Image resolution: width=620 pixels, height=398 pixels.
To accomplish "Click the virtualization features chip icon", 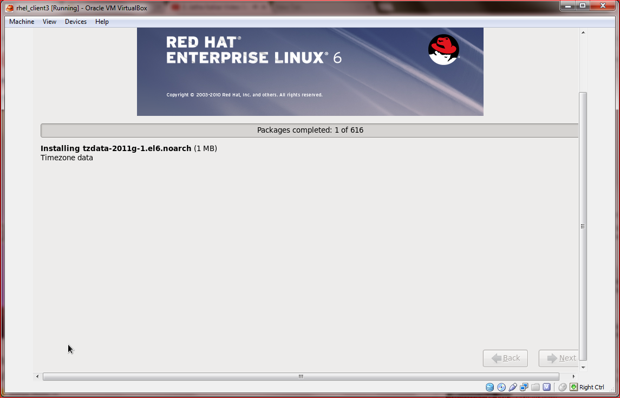I will (547, 387).
